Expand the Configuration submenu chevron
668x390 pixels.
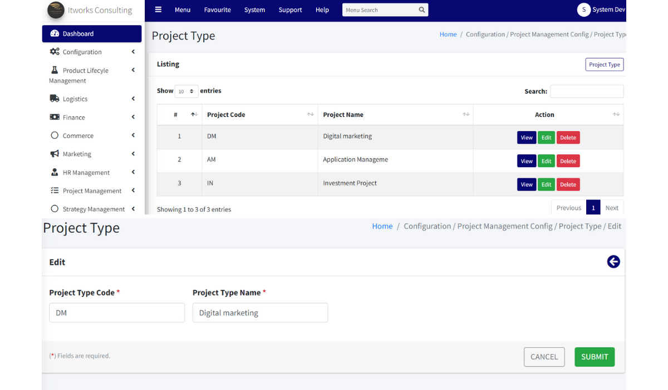(x=133, y=52)
